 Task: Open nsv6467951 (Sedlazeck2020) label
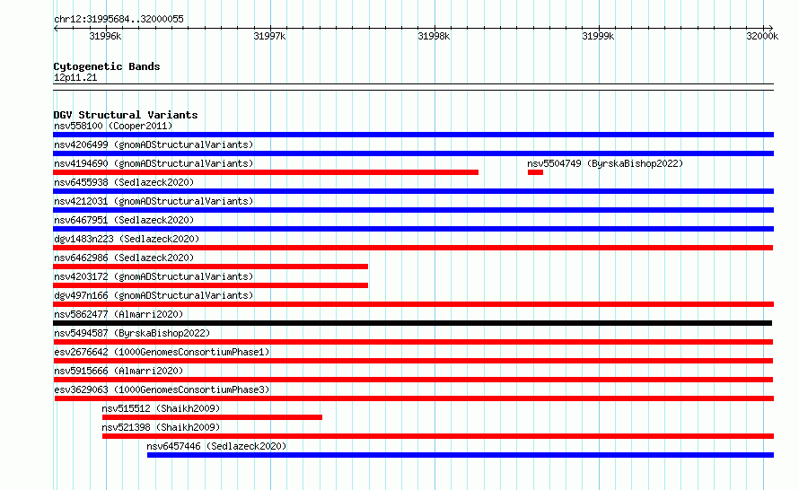click(124, 220)
